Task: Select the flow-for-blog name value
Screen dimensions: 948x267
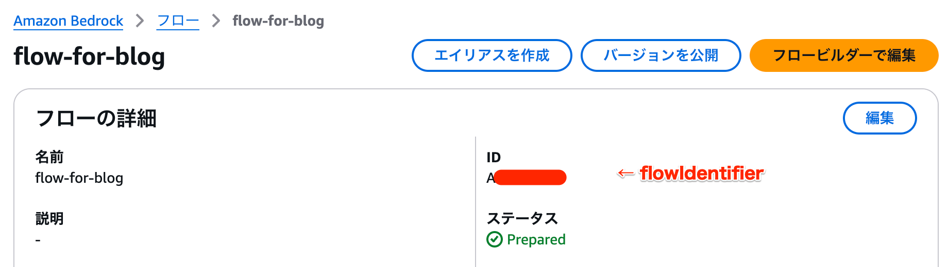Action: click(79, 178)
